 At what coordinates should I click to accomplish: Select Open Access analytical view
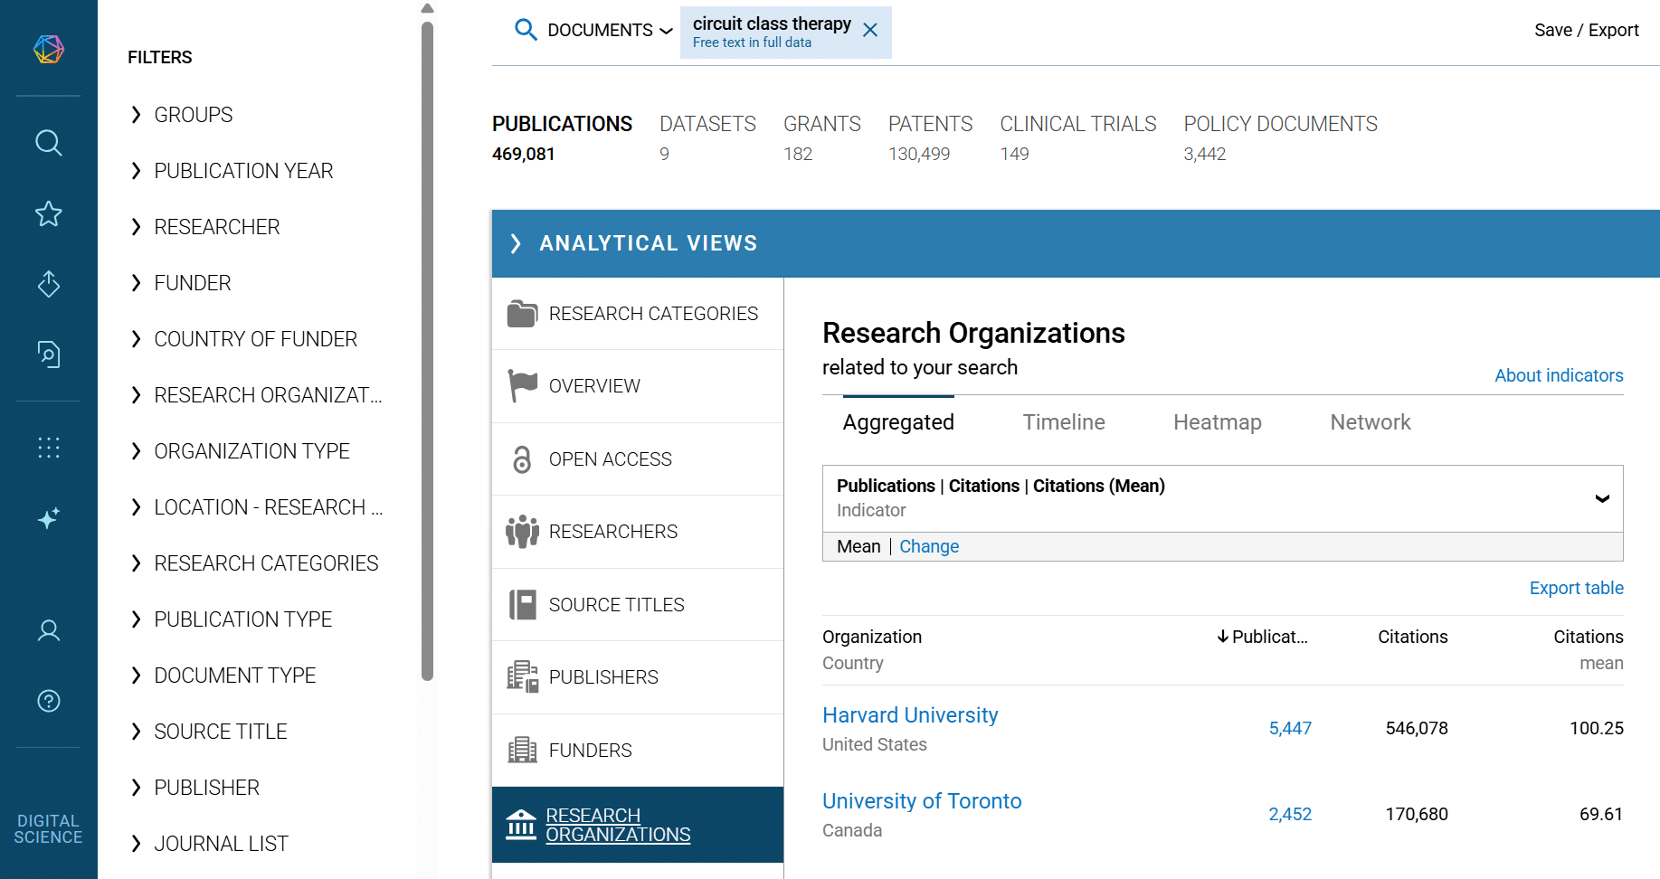point(610,459)
